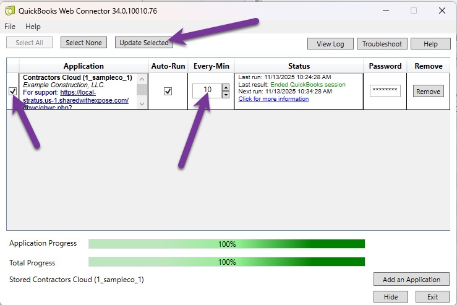Click the Password field for Contractors Cloud

(x=385, y=91)
